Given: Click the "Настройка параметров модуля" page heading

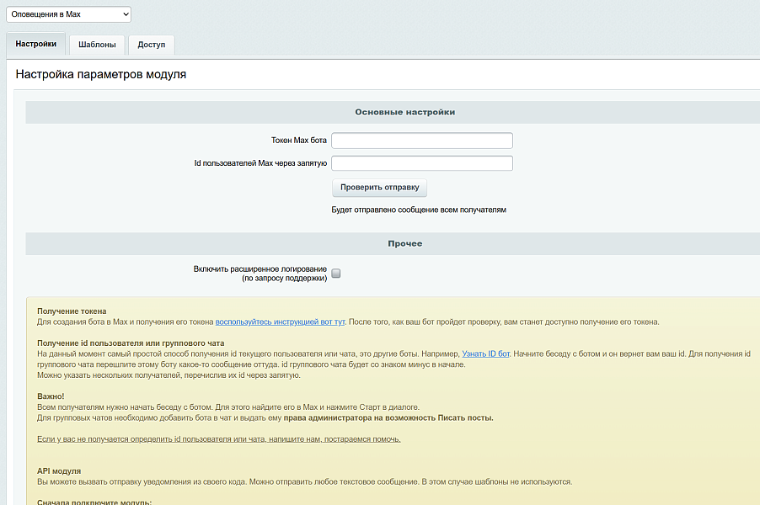Looking at the screenshot, I should (101, 74).
